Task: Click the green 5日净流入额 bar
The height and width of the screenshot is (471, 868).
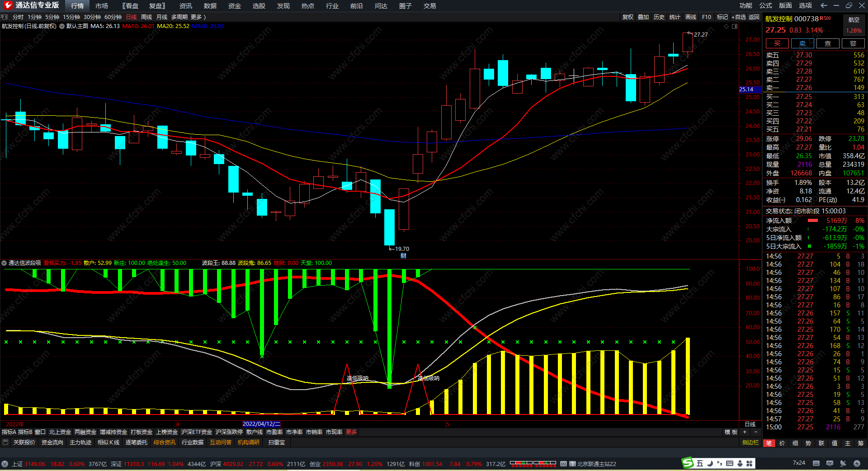Action: pos(808,238)
